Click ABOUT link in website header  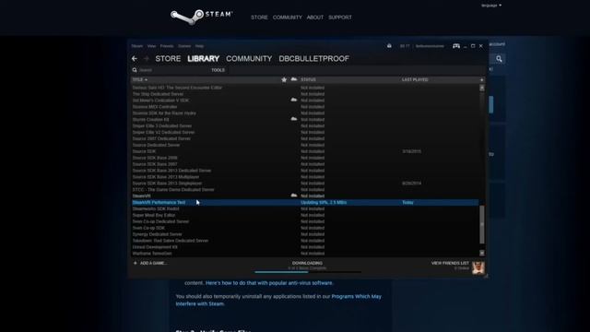coord(315,18)
